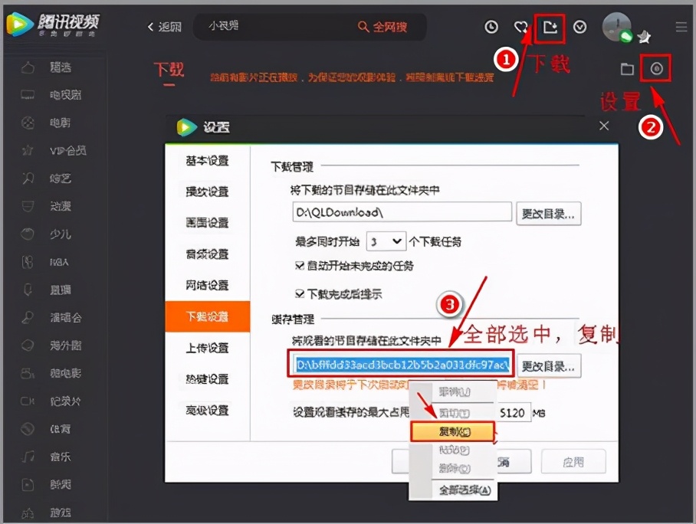
Task: Choose 撤销(U) in the context menu
Action: click(x=453, y=392)
